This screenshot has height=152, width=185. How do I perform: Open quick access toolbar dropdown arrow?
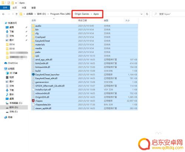(16, 3)
